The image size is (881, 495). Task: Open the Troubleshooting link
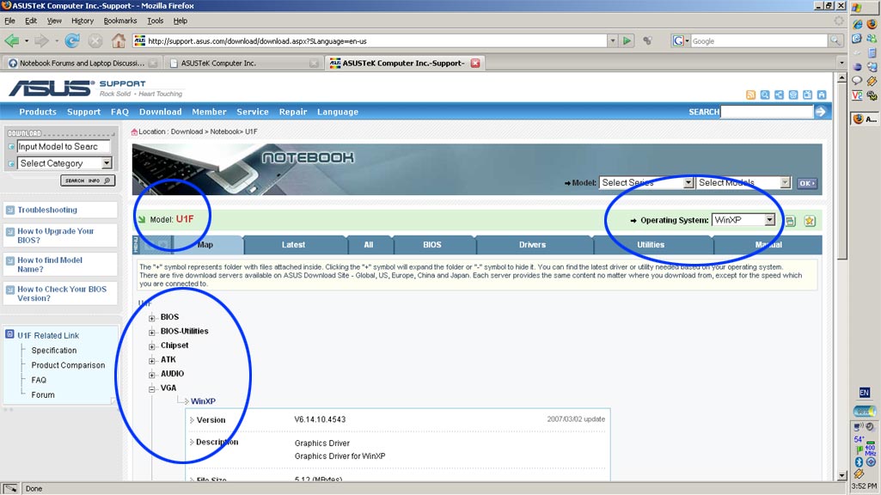(x=47, y=210)
